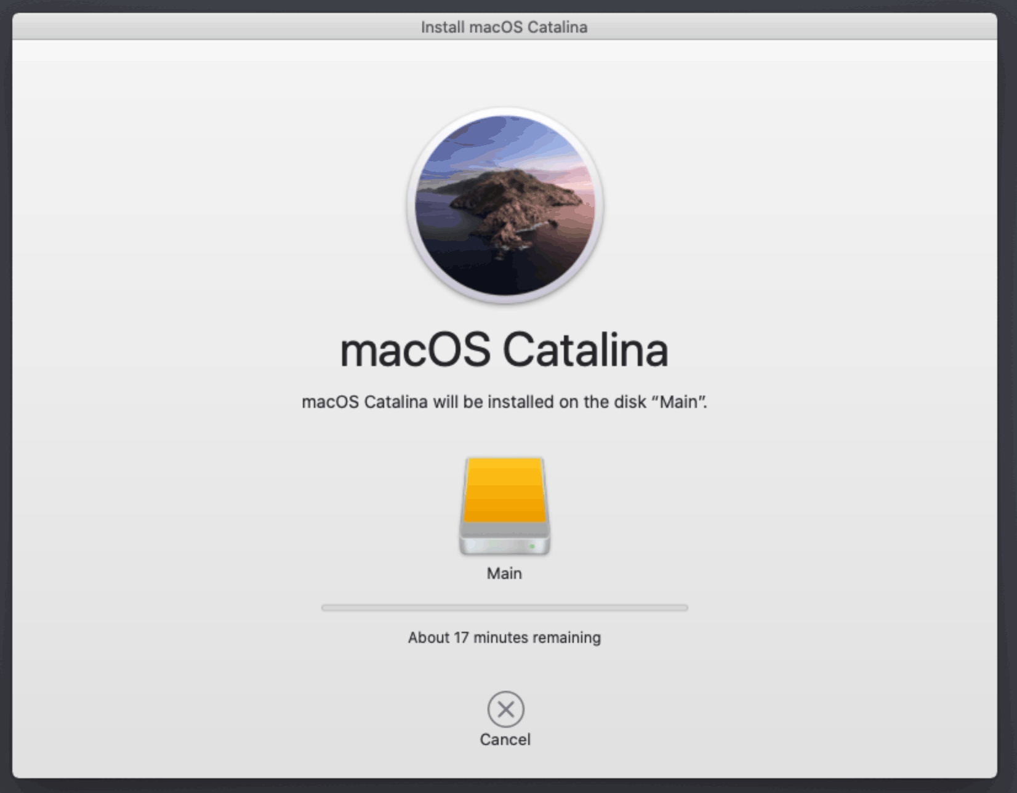
Task: Click the "Install macOS Catalina" window title
Action: pyautogui.click(x=504, y=27)
